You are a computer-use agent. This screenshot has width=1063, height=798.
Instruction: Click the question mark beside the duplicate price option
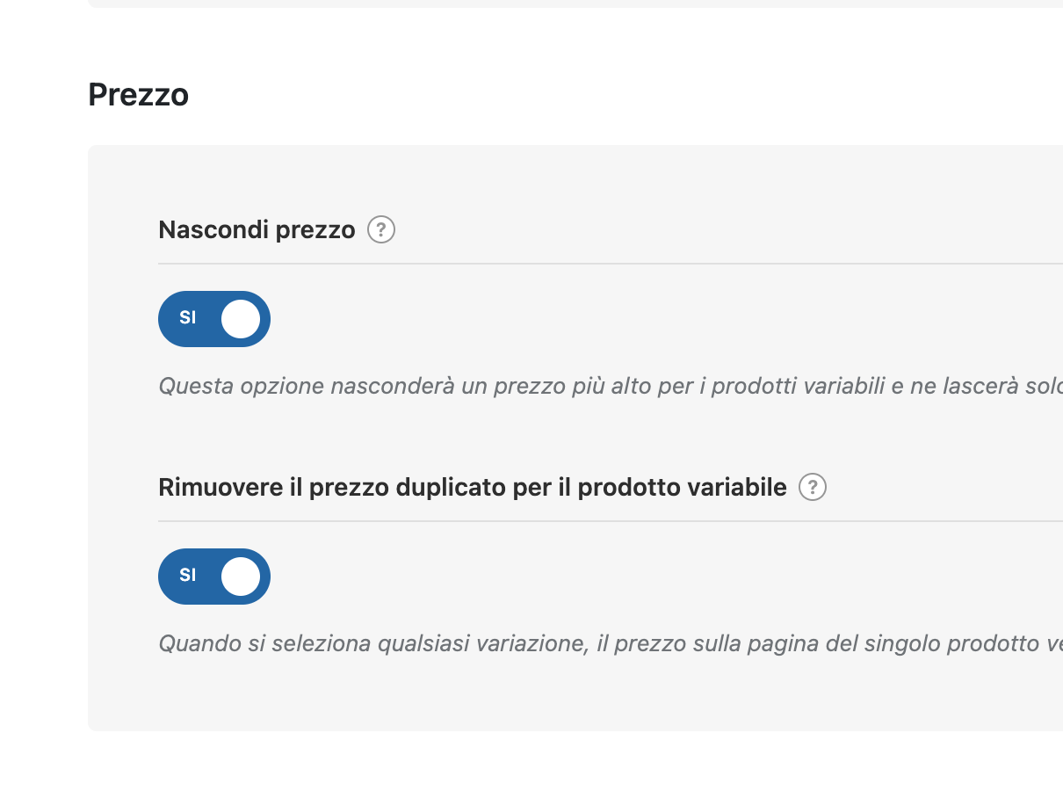click(813, 487)
